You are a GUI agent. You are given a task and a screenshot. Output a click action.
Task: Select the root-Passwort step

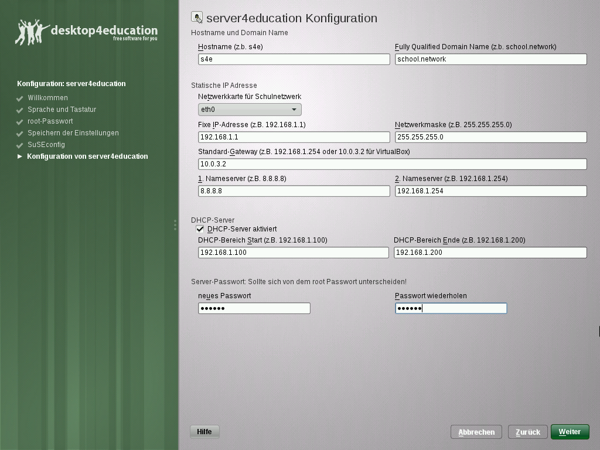pos(50,121)
